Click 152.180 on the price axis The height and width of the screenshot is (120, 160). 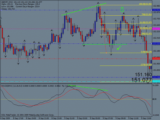click(x=156, y=51)
